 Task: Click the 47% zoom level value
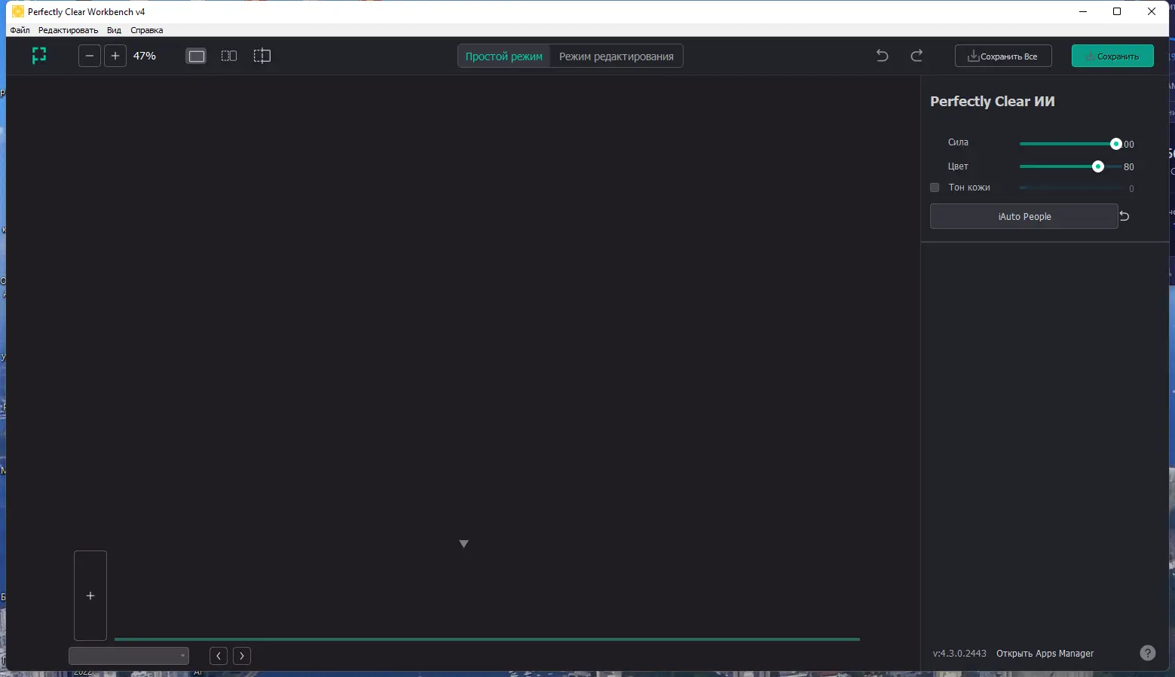tap(145, 56)
